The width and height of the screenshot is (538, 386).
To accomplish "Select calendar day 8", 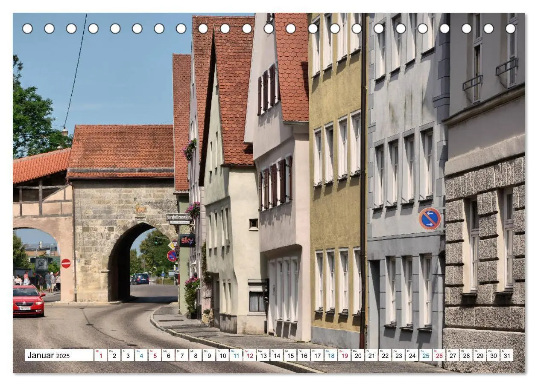I will coord(195,355).
